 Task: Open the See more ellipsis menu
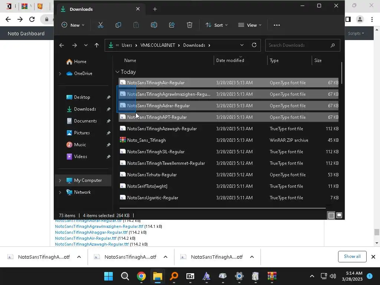(277, 25)
